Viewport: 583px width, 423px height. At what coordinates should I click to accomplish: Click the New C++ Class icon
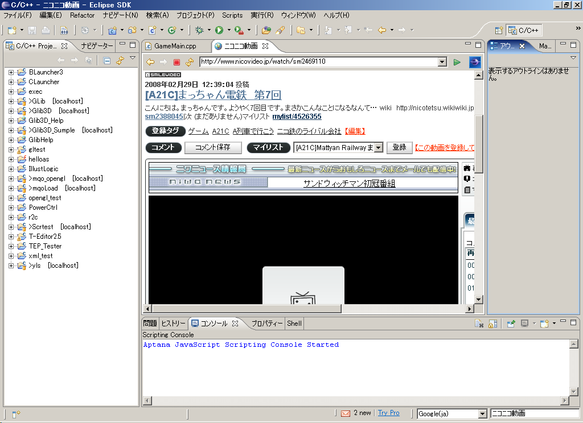(x=153, y=30)
